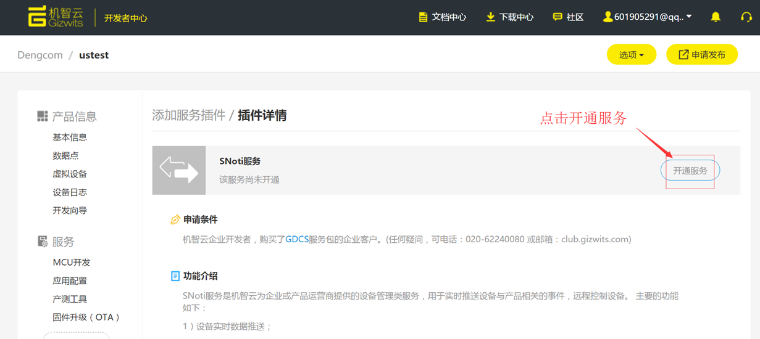This screenshot has width=760, height=339.
Task: Click the 下载中心 download icon
Action: point(490,17)
